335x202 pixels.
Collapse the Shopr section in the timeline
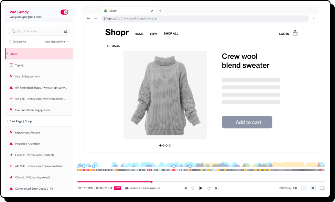pos(7,54)
